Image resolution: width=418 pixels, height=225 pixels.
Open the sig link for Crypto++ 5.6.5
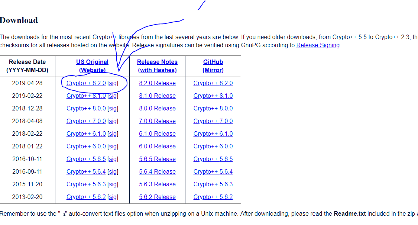(x=113, y=159)
